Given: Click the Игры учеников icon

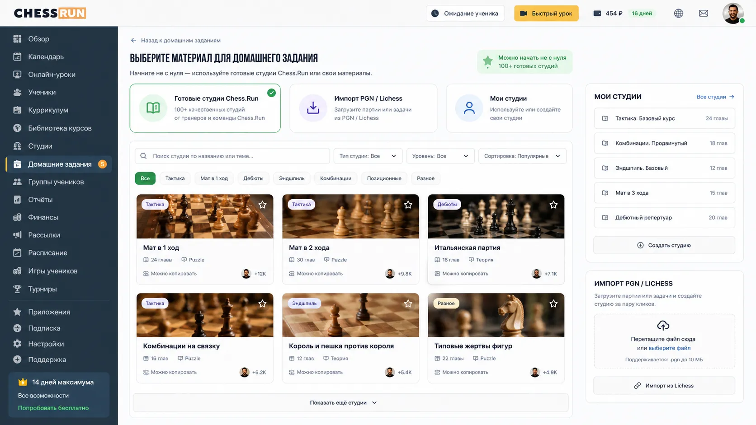Looking at the screenshot, I should point(17,271).
